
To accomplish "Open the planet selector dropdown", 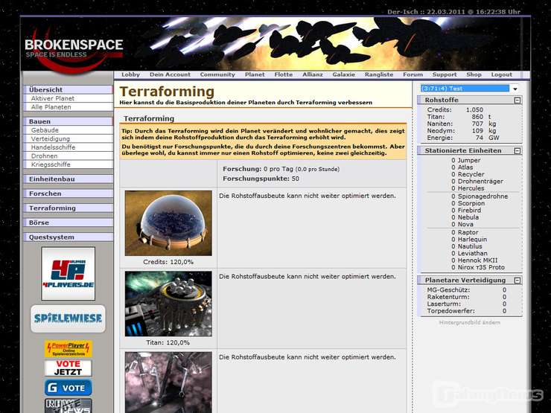I will pyautogui.click(x=515, y=89).
